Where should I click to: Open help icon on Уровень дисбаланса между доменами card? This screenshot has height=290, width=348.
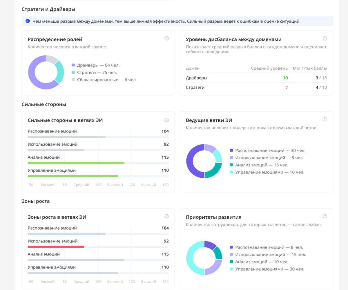325,38
